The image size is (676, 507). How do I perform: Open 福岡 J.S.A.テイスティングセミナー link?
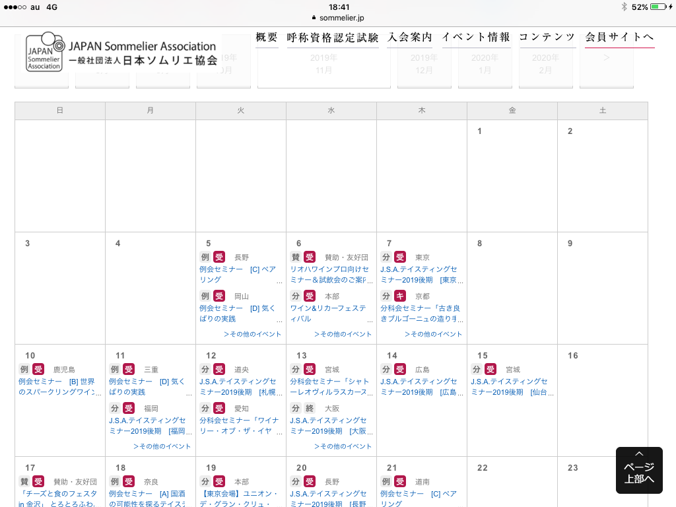[149, 426]
